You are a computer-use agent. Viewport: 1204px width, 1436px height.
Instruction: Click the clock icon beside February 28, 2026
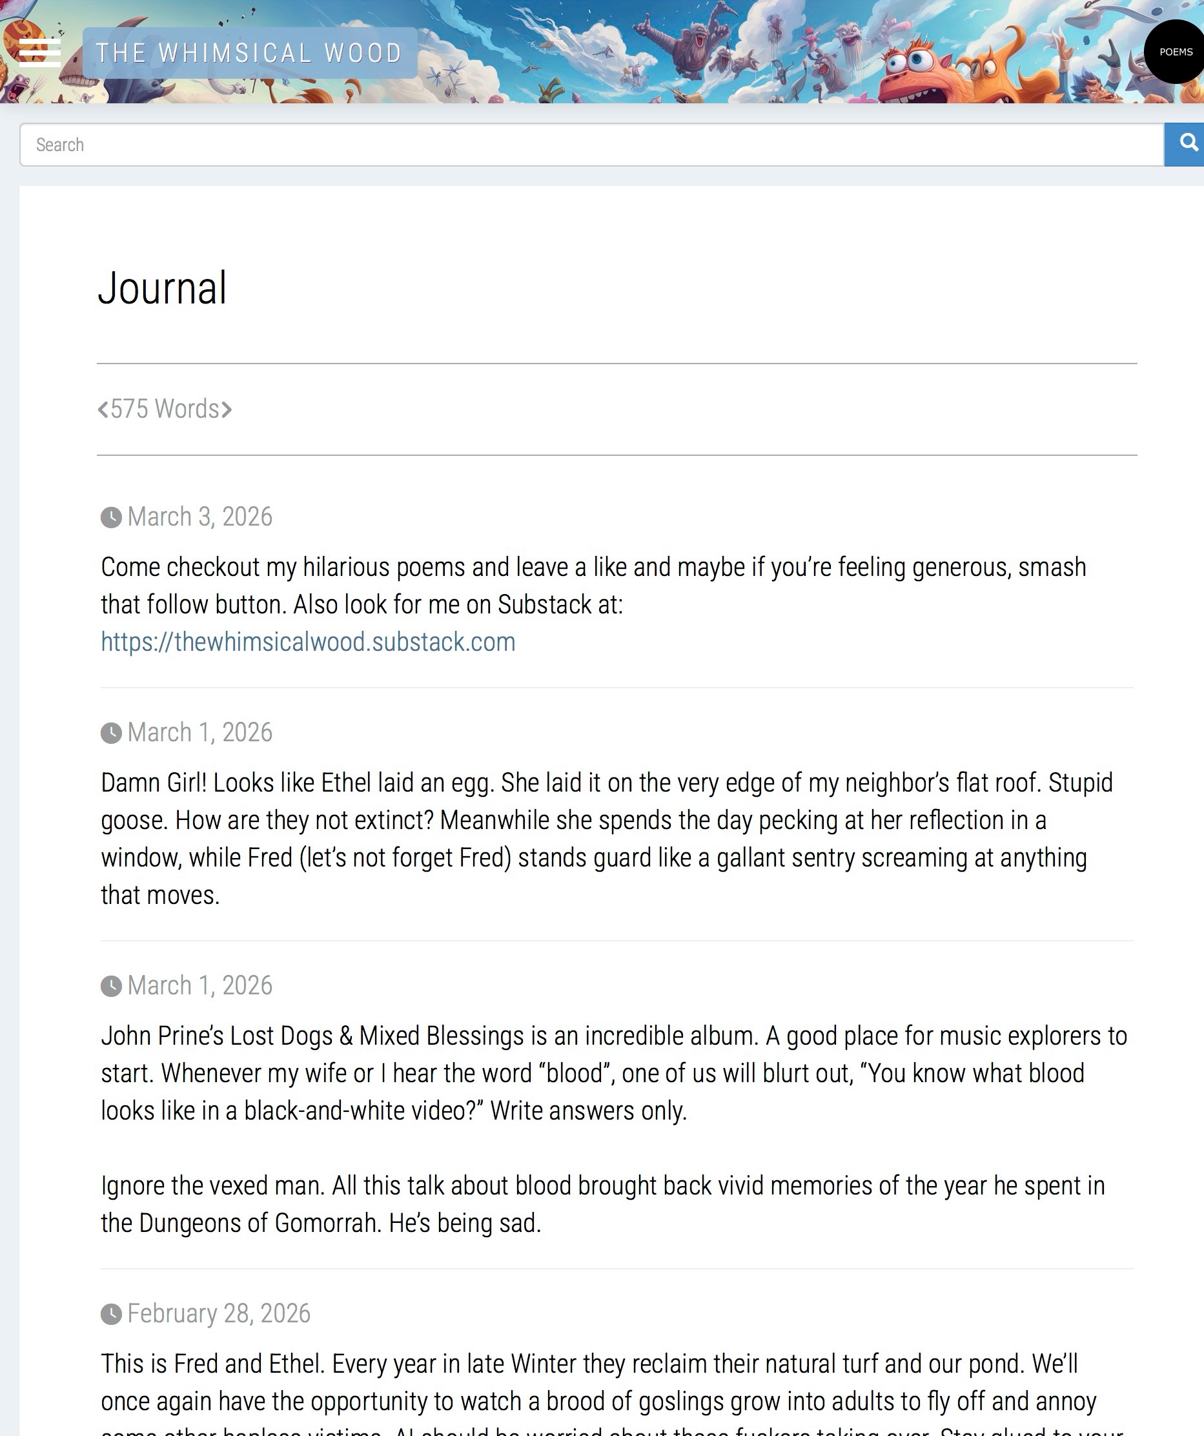tap(112, 1314)
